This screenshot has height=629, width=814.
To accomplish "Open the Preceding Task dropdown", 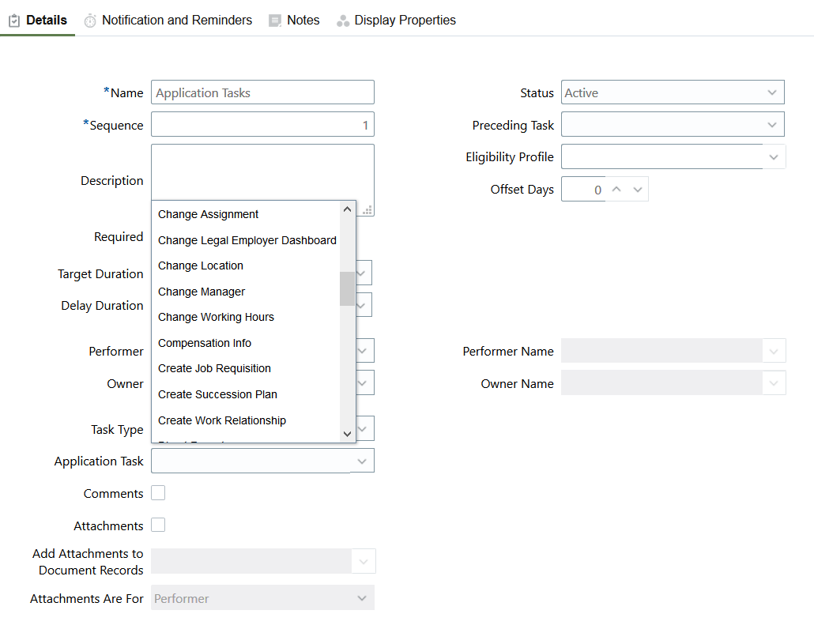I will [673, 125].
